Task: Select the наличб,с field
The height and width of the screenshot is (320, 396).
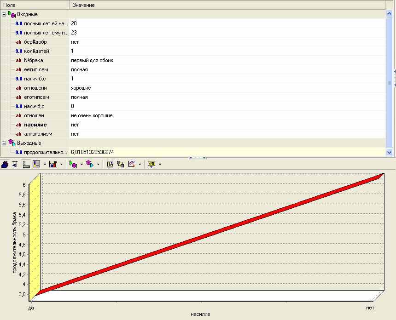Action: pos(34,106)
